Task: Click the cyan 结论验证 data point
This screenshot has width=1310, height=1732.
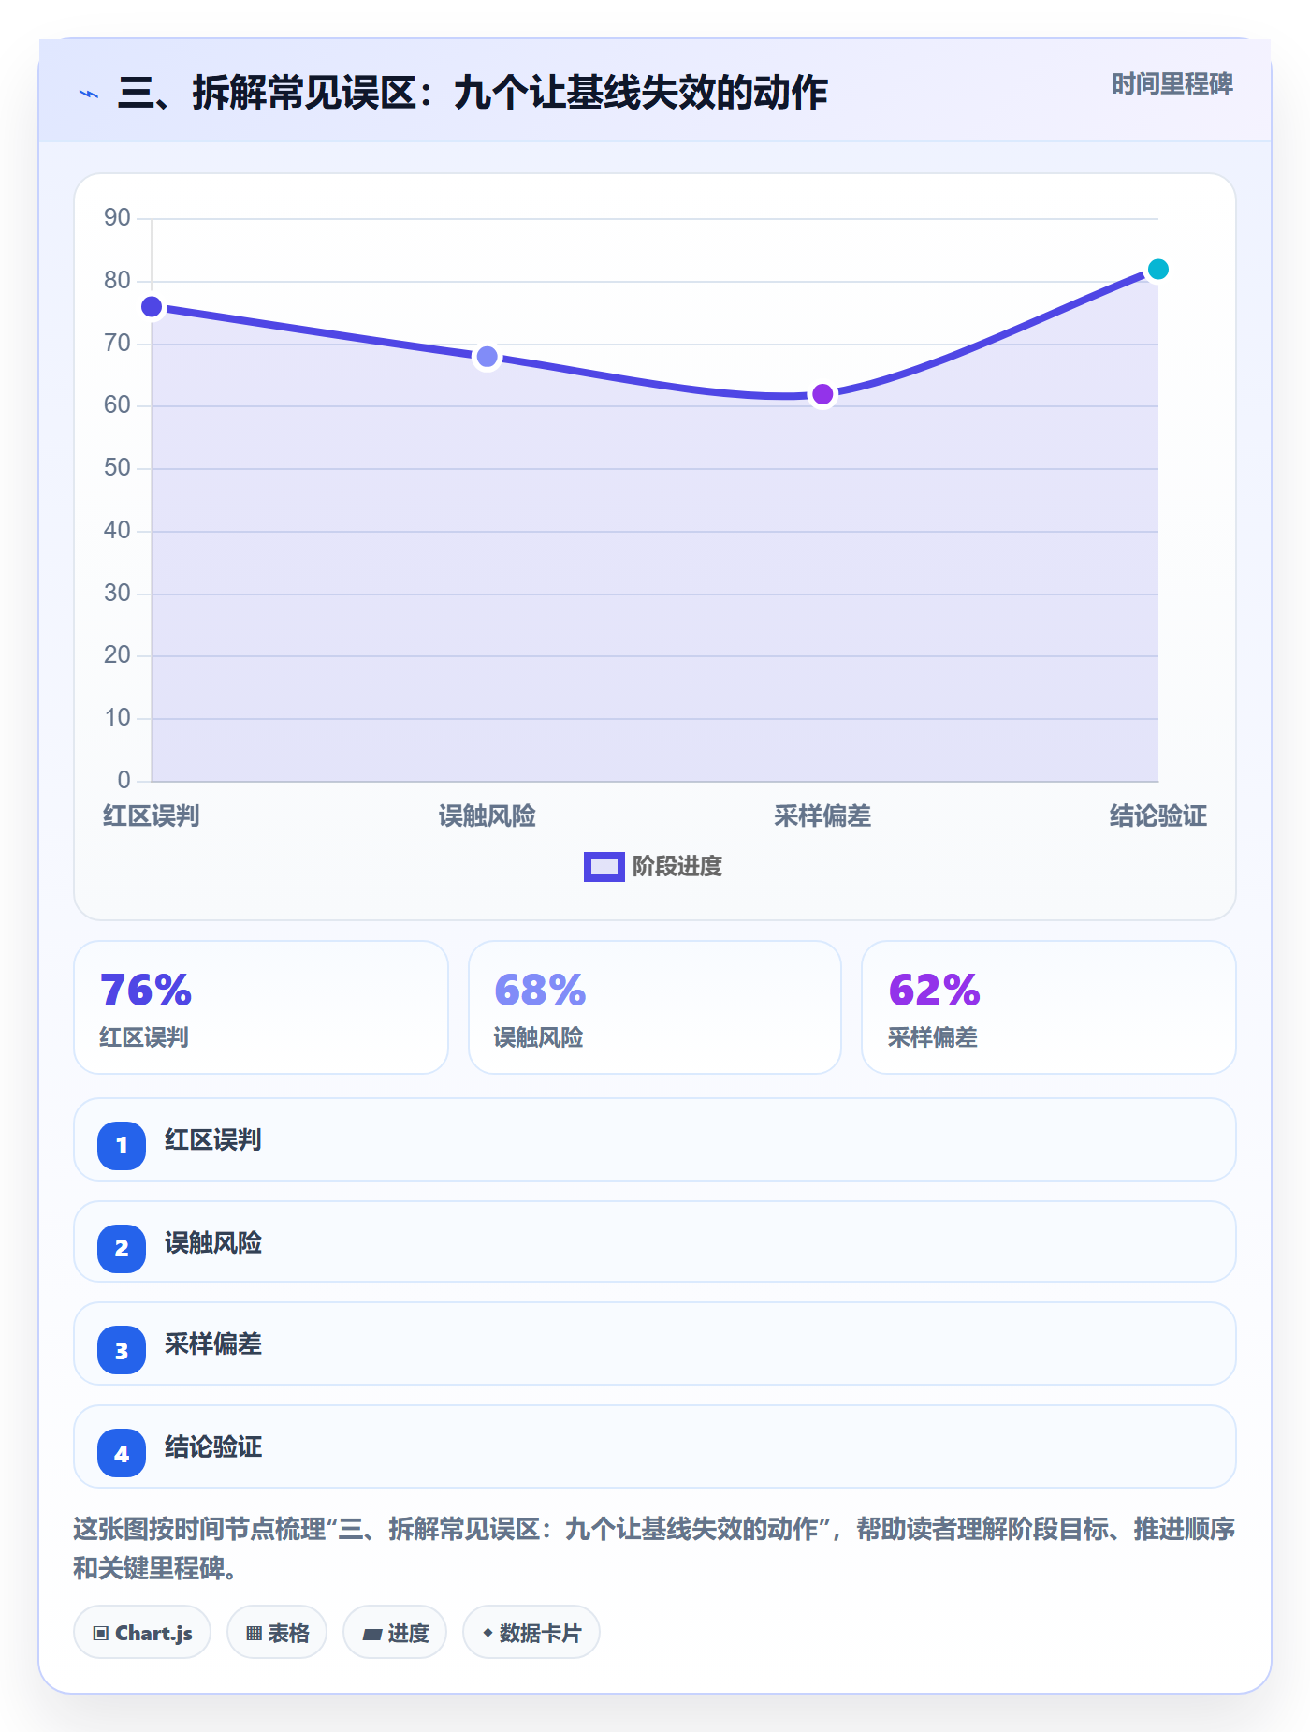Action: coord(1157,270)
